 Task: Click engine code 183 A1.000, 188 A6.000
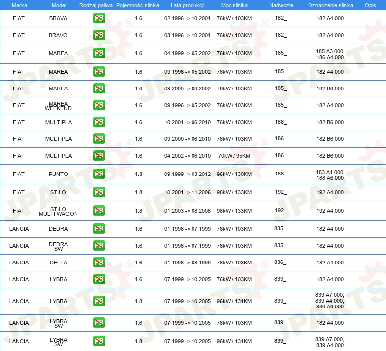point(330,175)
